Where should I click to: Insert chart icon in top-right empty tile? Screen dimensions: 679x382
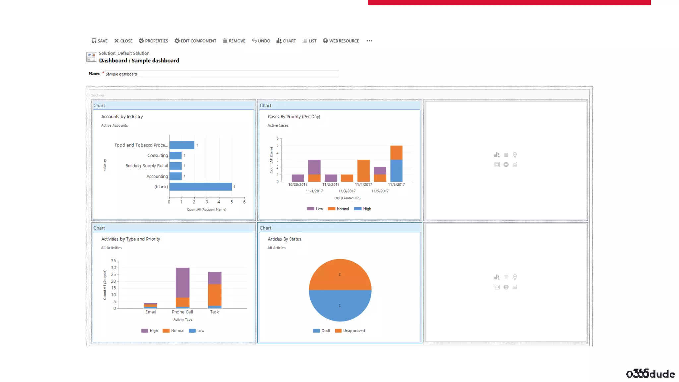pos(497,155)
